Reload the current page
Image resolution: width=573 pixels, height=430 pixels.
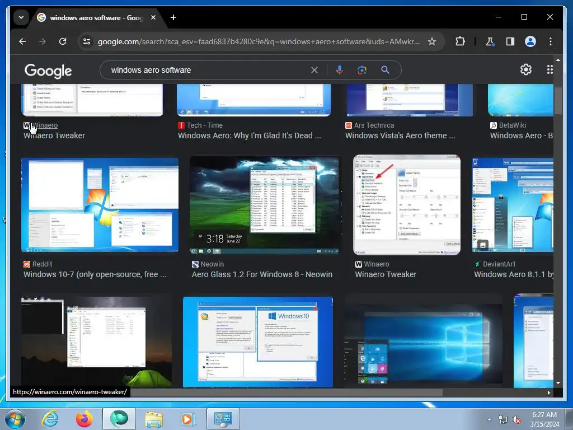(63, 41)
